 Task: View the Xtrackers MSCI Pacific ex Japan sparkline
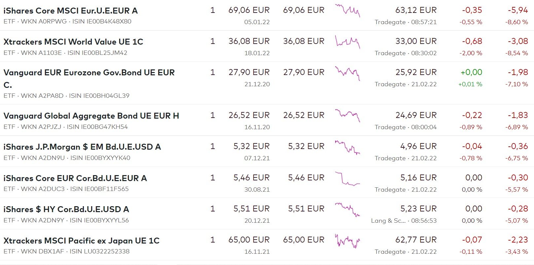(x=347, y=241)
